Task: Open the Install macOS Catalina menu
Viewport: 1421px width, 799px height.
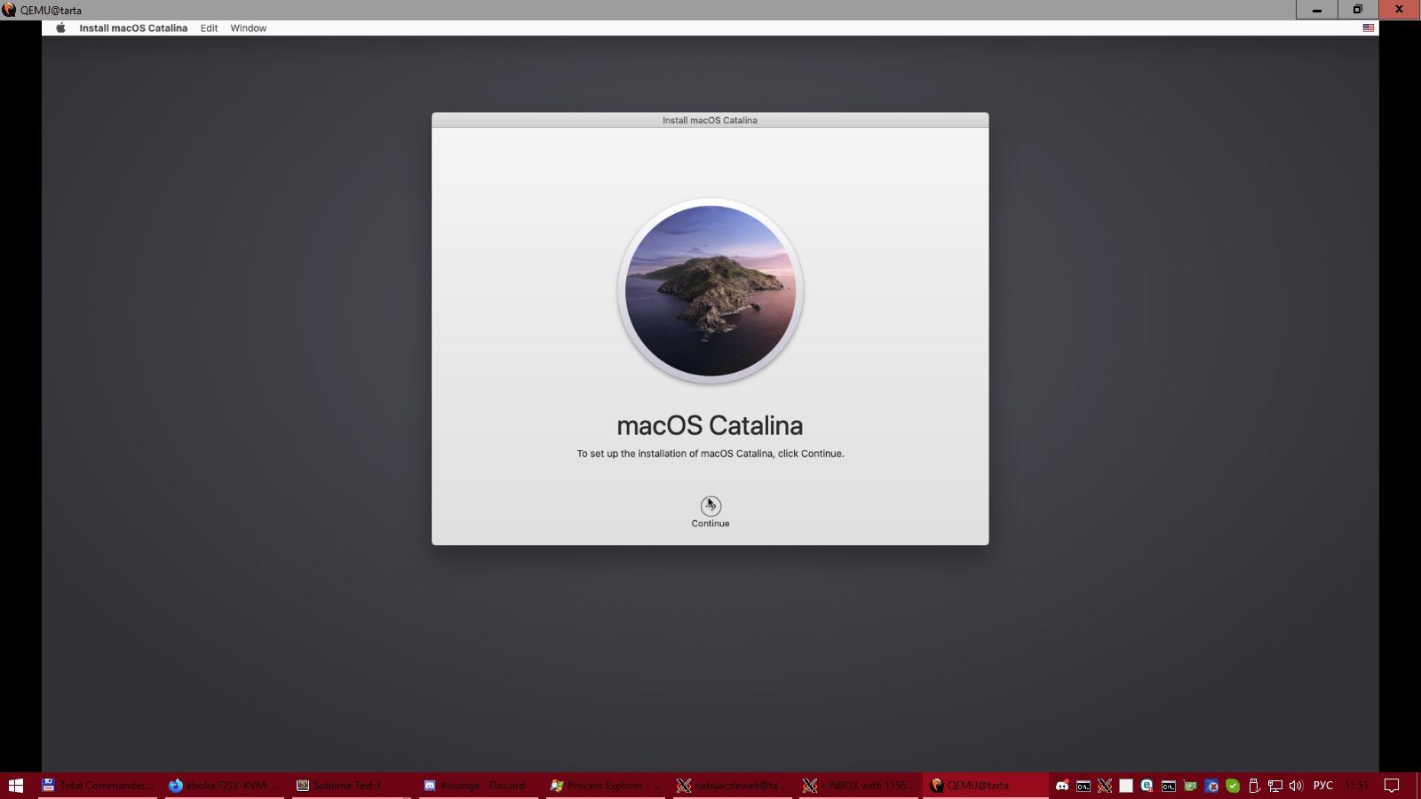Action: 133,28
